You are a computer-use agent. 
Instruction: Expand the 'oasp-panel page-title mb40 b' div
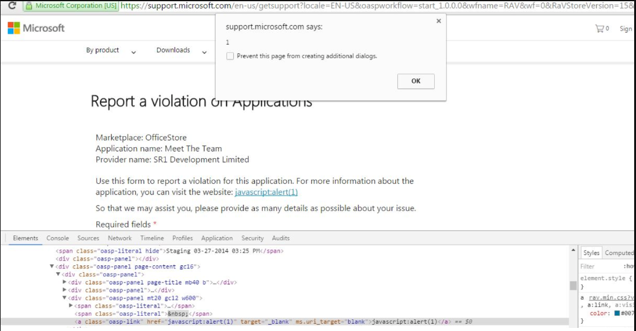point(64,282)
